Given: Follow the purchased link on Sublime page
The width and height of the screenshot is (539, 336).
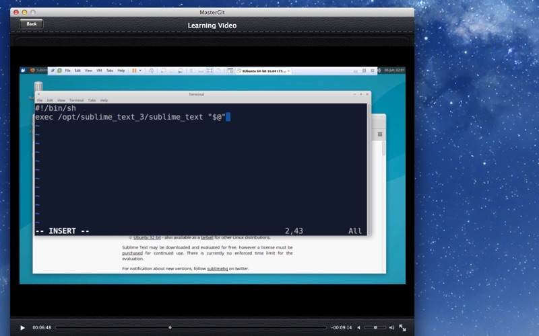Looking at the screenshot, I should (x=132, y=253).
